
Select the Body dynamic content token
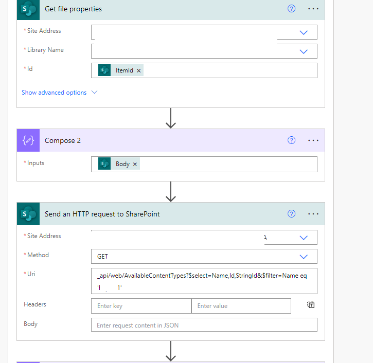tap(119, 164)
